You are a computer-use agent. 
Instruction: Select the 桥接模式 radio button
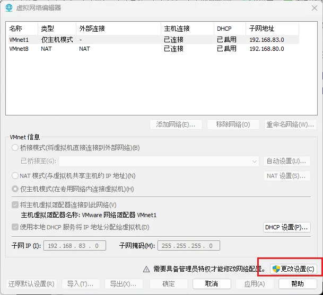pyautogui.click(x=15, y=147)
